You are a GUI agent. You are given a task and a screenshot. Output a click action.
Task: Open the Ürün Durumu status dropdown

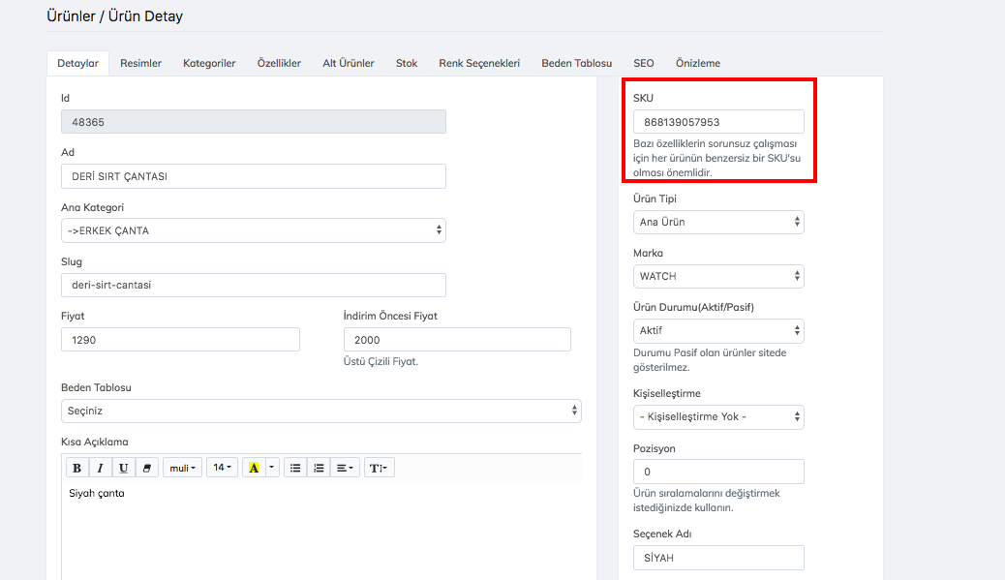pos(718,330)
